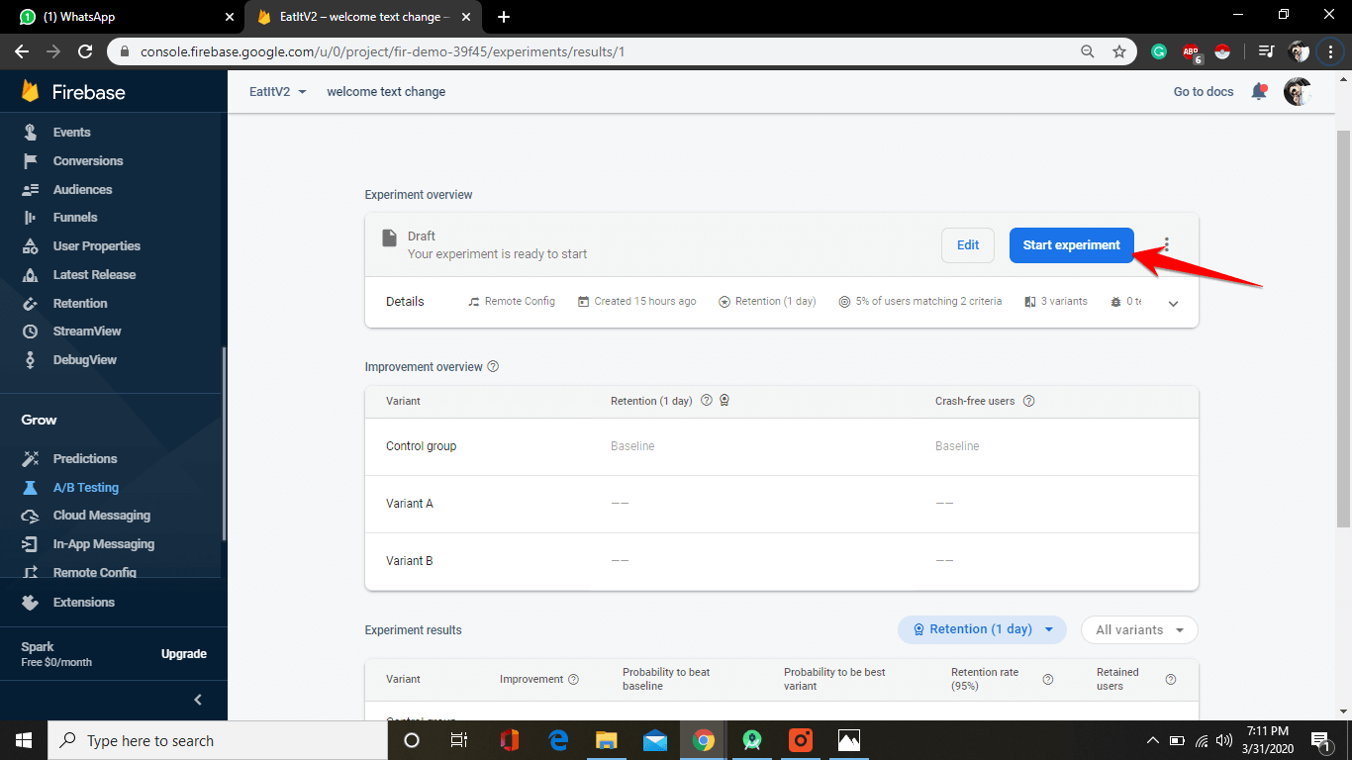
Task: Open the All variants dropdown
Action: 1139,629
